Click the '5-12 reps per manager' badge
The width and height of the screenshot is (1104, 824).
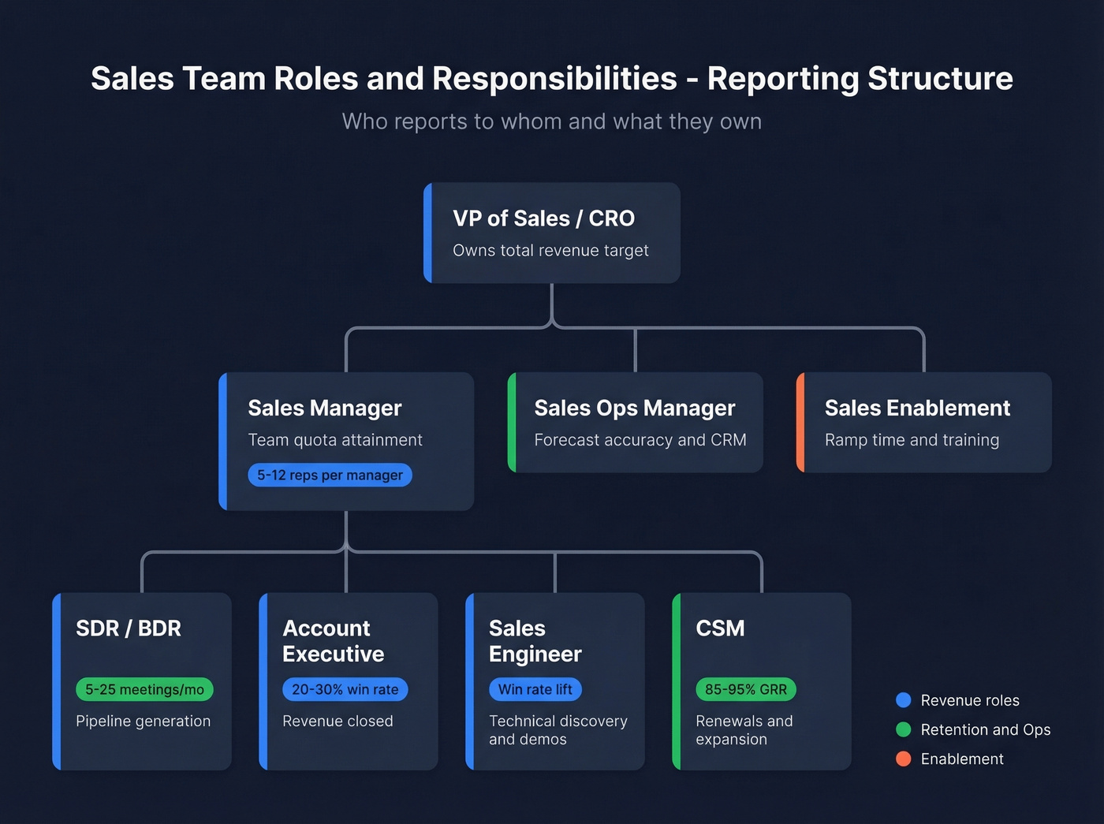click(x=330, y=475)
